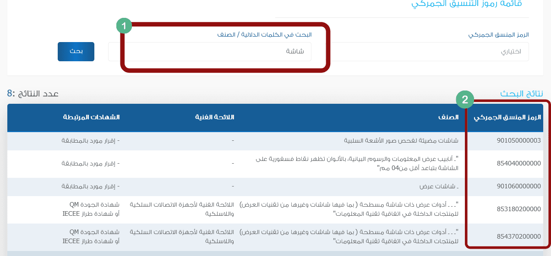Select the green step 2 badge
This screenshot has height=256, width=551.
coord(464,99)
